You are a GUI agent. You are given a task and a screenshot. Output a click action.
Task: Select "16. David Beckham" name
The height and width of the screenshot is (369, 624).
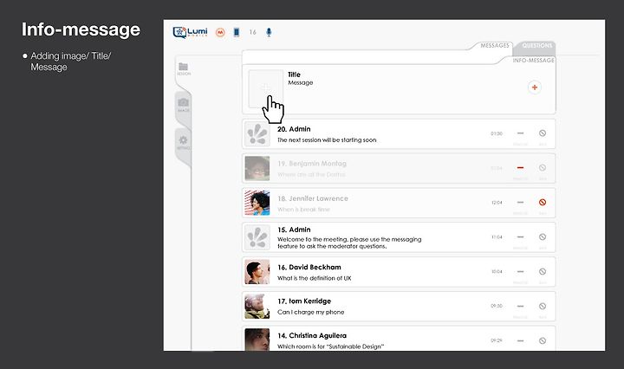(x=309, y=267)
